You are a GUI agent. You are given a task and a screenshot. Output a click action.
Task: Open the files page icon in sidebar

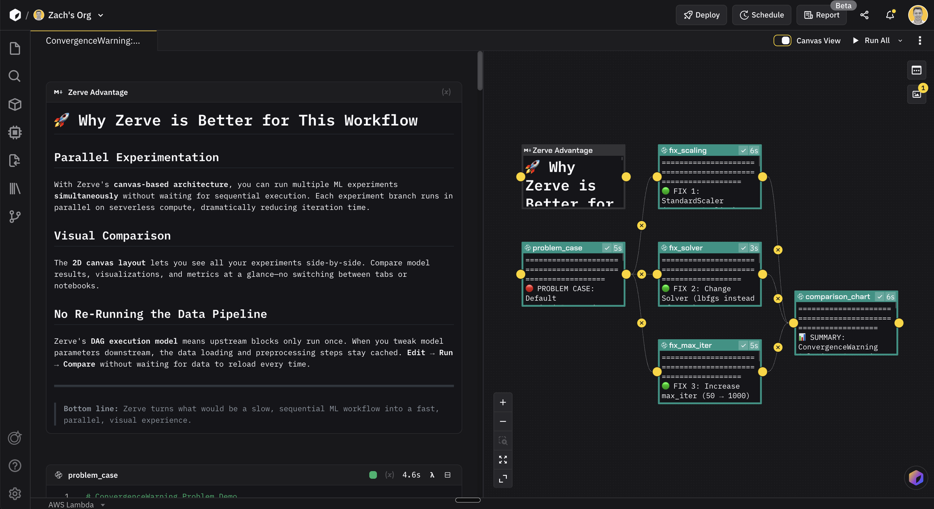pyautogui.click(x=15, y=48)
